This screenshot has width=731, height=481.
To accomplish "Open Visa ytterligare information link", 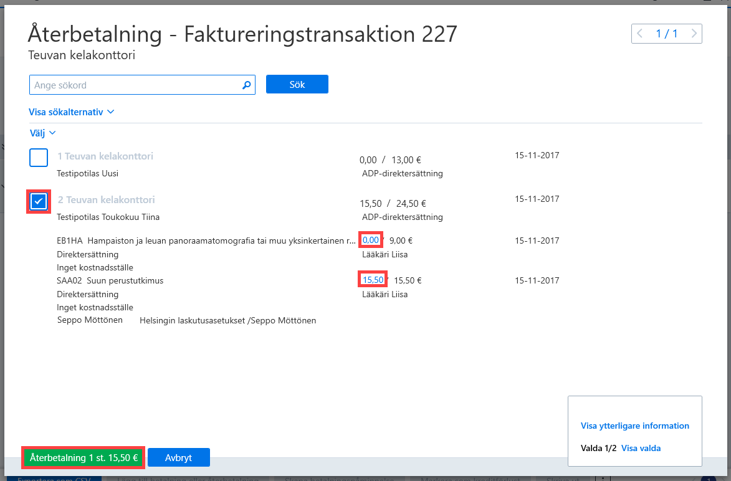I will (x=634, y=426).
